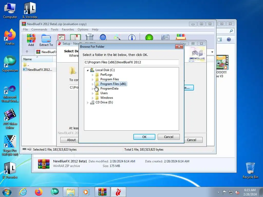Toggle the Explorer preview pane icon

pos(220,39)
